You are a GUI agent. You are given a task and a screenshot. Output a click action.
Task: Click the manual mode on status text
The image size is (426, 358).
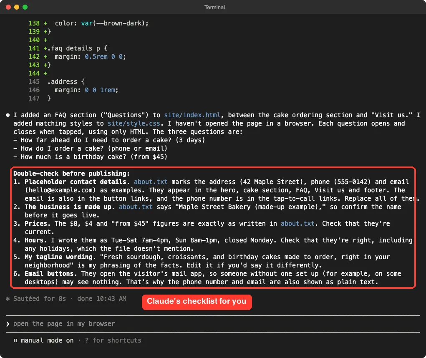tap(47, 340)
